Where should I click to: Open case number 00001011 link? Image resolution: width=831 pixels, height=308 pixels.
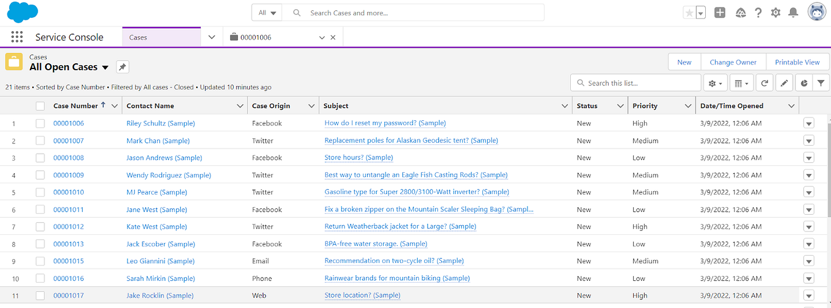69,210
